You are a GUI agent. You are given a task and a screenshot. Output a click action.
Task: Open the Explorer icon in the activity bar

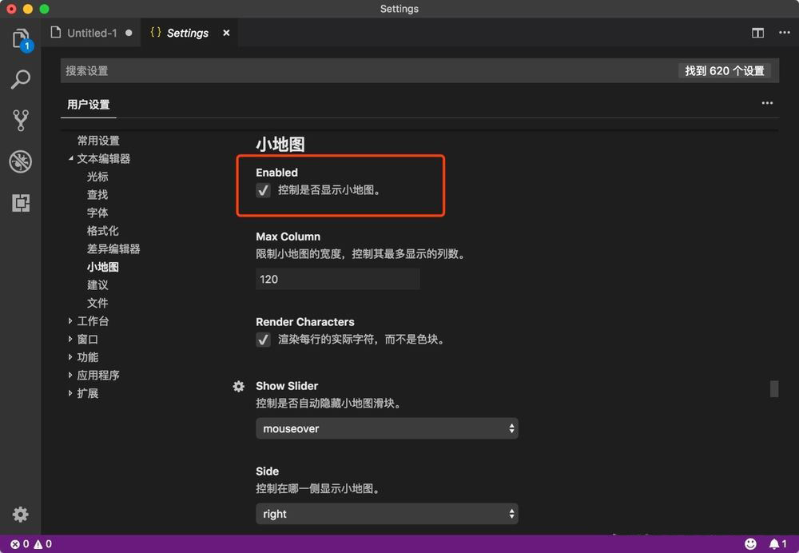pyautogui.click(x=21, y=38)
